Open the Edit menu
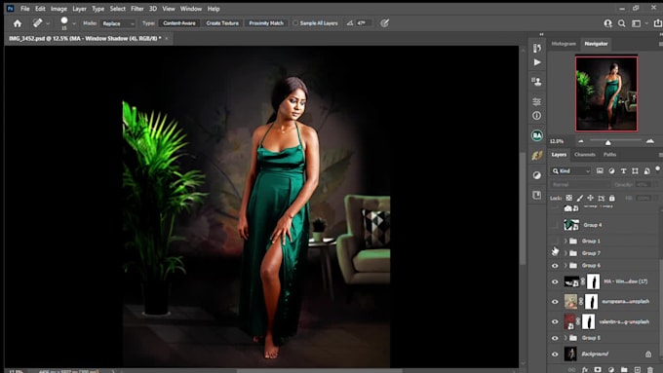 (40, 9)
